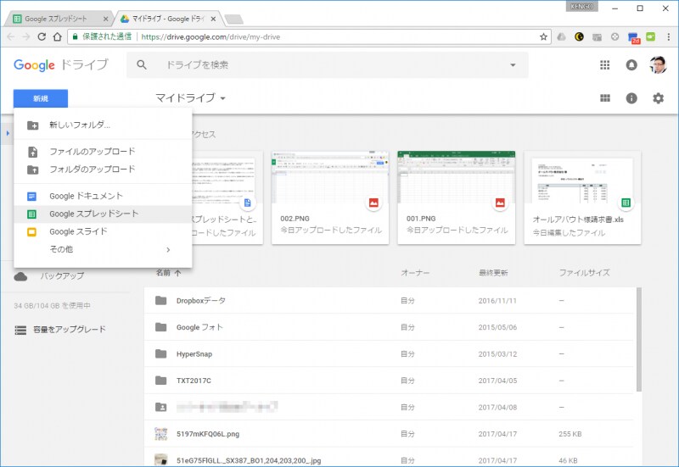
Task: Click the search magnifier icon
Action: point(142,65)
